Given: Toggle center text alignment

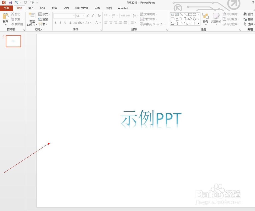Looking at the screenshot, I should click(111, 23).
